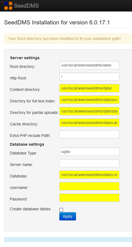Viewport: 132px width, 247px height.
Task: Focus the Http Root field
Action: pos(89,77)
